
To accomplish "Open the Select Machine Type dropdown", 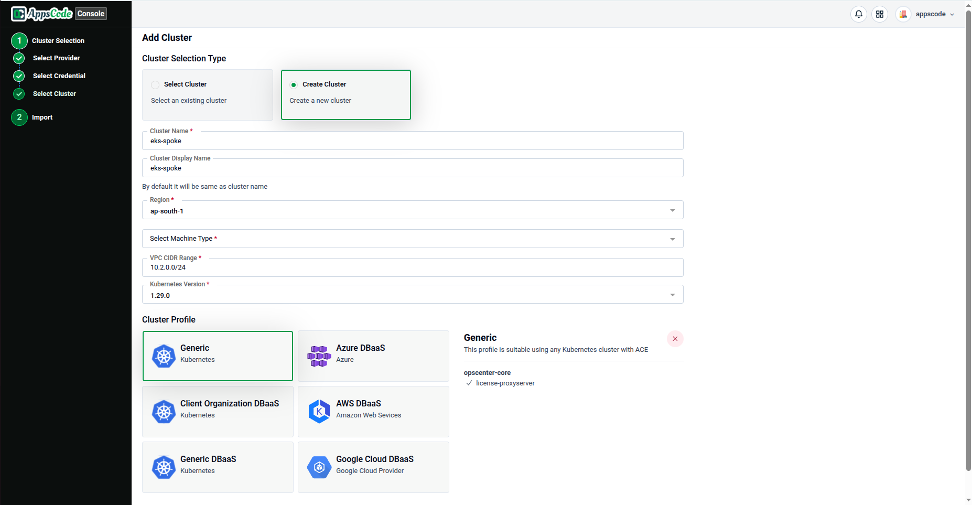I will (x=413, y=239).
